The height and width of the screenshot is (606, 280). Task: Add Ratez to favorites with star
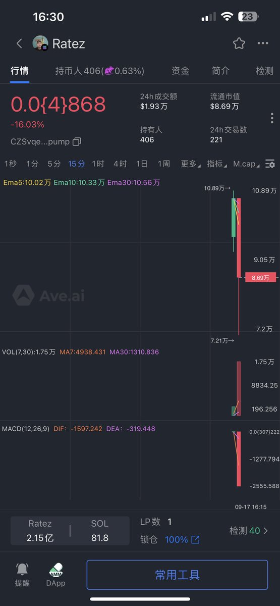coord(239,43)
